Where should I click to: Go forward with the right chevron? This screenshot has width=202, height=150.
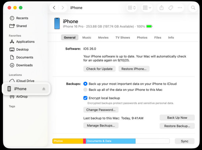click(x=63, y=8)
